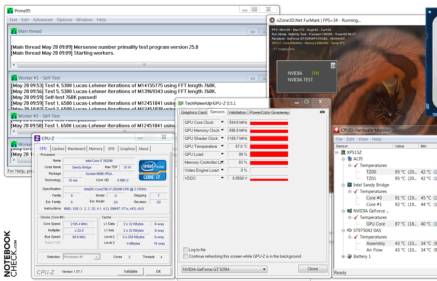Open the VDDC sensor dropdown
This screenshot has height=281, width=437.
click(x=222, y=178)
